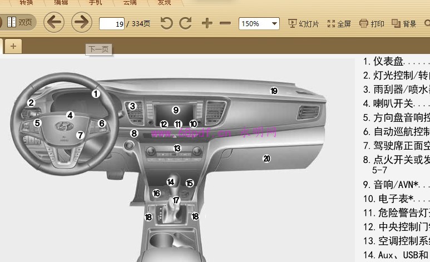
Task: Add a new tab with plus button
Action: click(13, 46)
